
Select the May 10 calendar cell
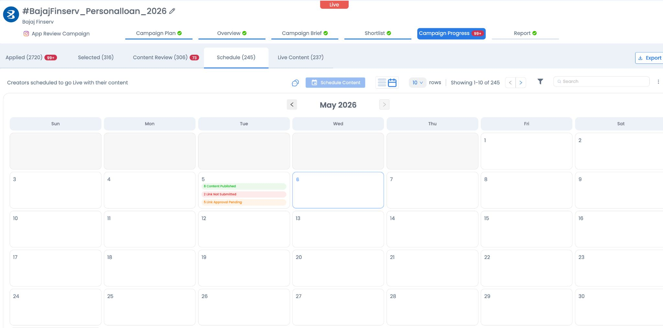coord(55,229)
